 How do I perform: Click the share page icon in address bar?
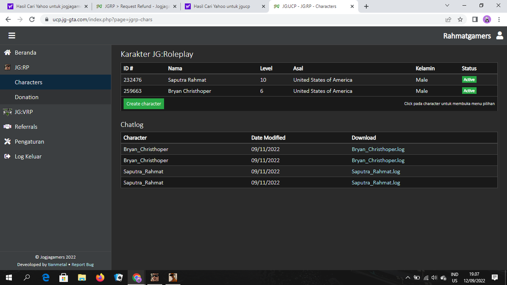pos(448,19)
